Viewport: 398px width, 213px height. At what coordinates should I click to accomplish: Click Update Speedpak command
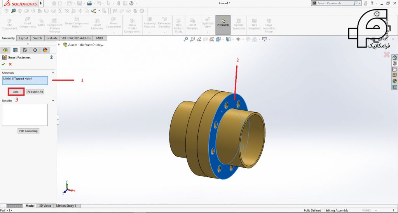tap(239, 24)
